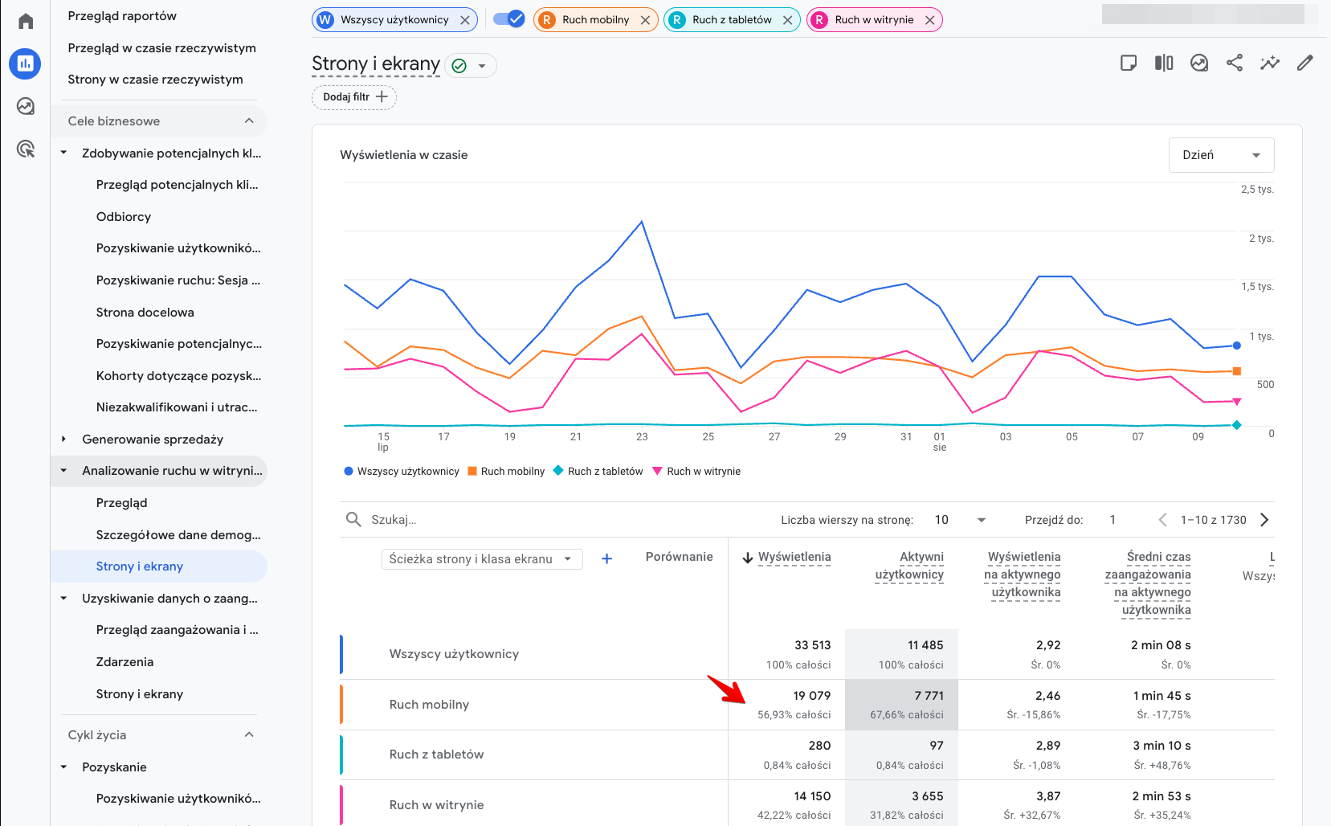Sort by Aktywni użytkownicy column header
The image size is (1331, 826).
(909, 566)
